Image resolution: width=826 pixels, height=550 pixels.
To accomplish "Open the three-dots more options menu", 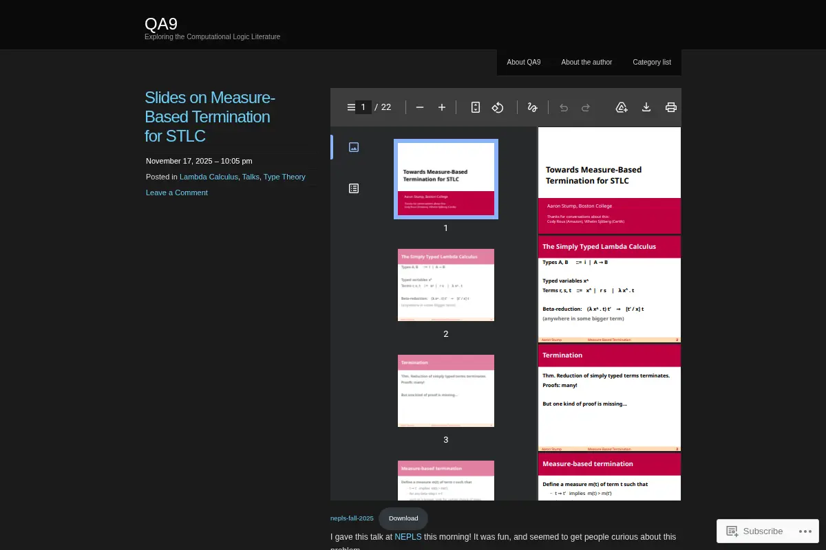I will pyautogui.click(x=804, y=531).
